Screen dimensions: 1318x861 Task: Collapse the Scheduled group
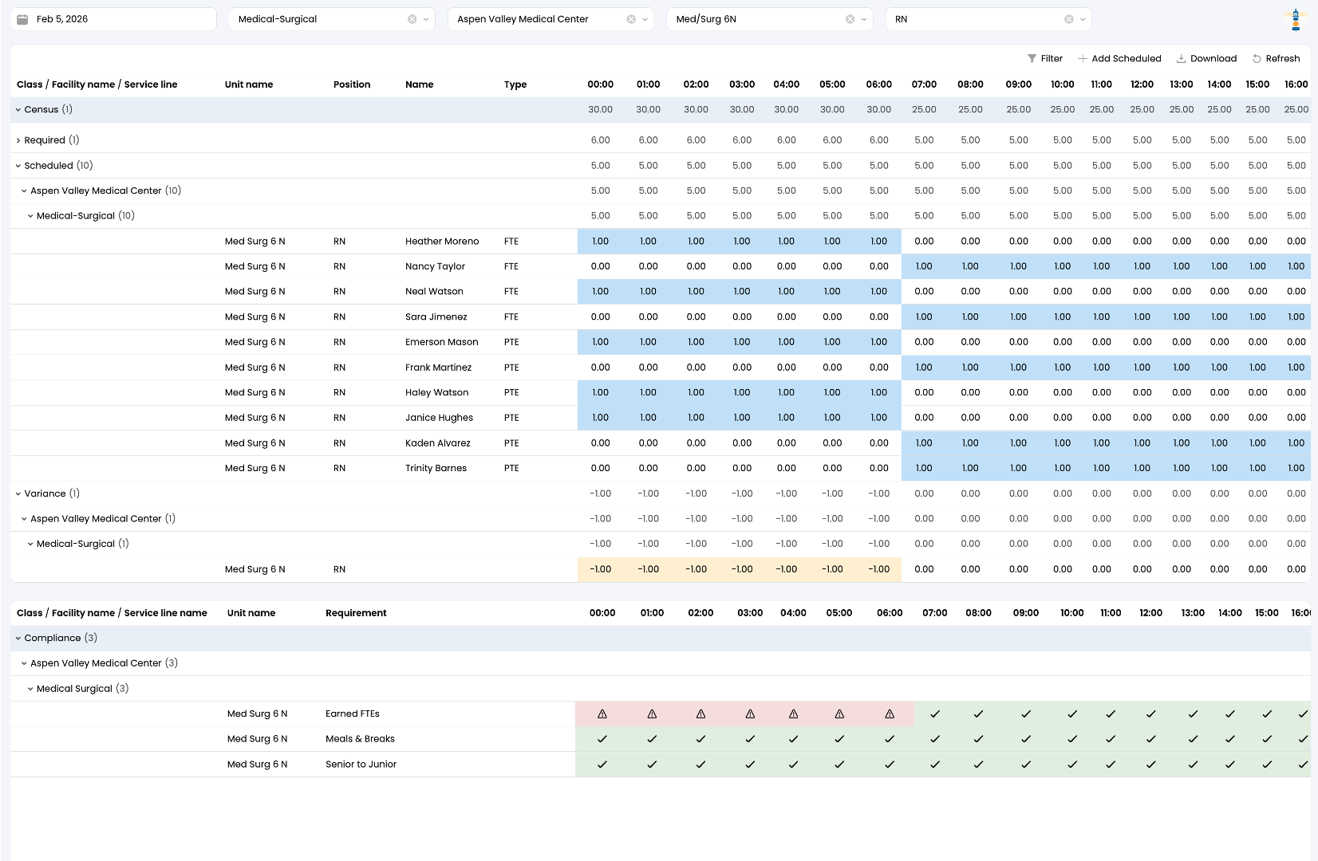coord(18,166)
